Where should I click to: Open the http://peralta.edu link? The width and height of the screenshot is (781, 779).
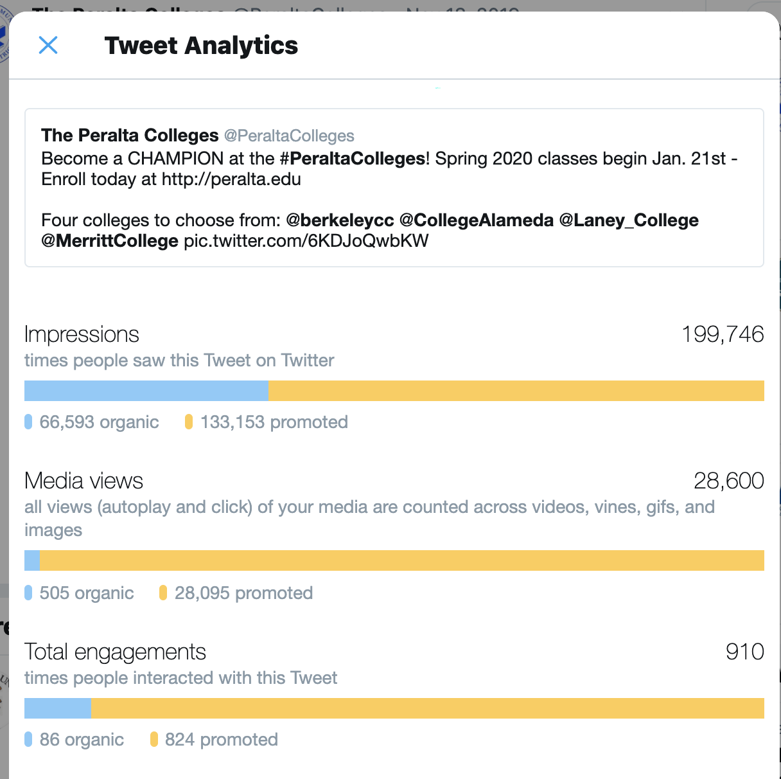[231, 179]
